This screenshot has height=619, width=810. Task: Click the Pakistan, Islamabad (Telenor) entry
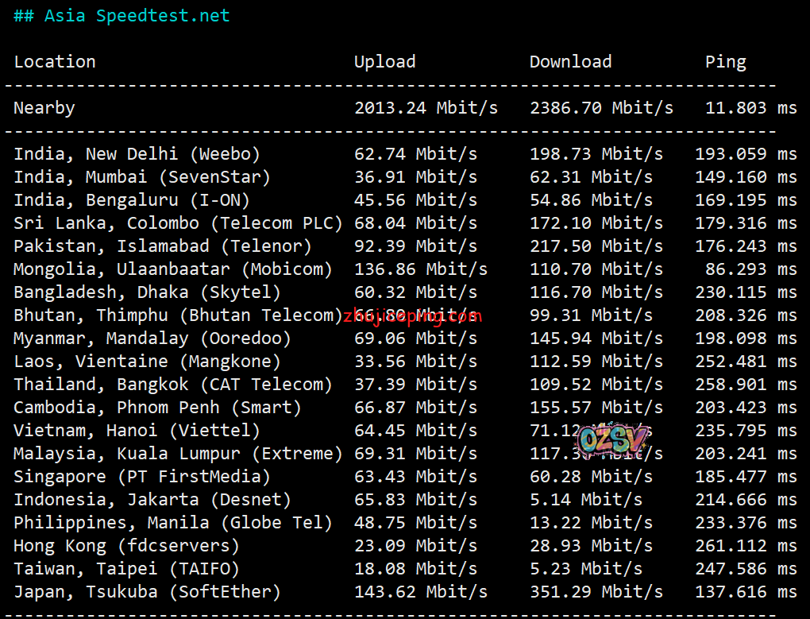163,246
